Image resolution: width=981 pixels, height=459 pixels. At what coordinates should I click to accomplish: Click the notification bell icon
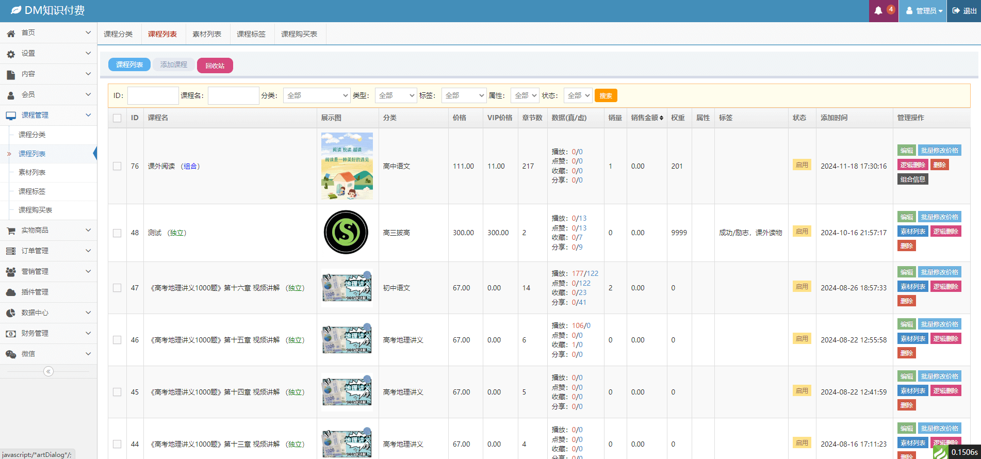(x=878, y=11)
